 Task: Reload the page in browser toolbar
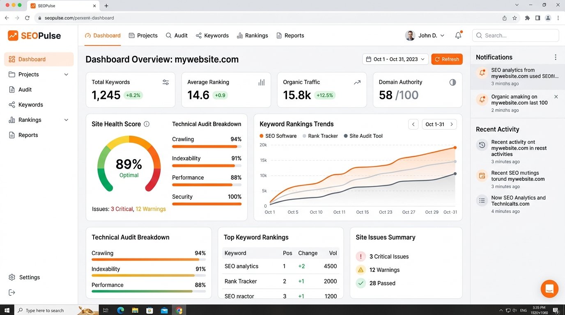pos(28,18)
